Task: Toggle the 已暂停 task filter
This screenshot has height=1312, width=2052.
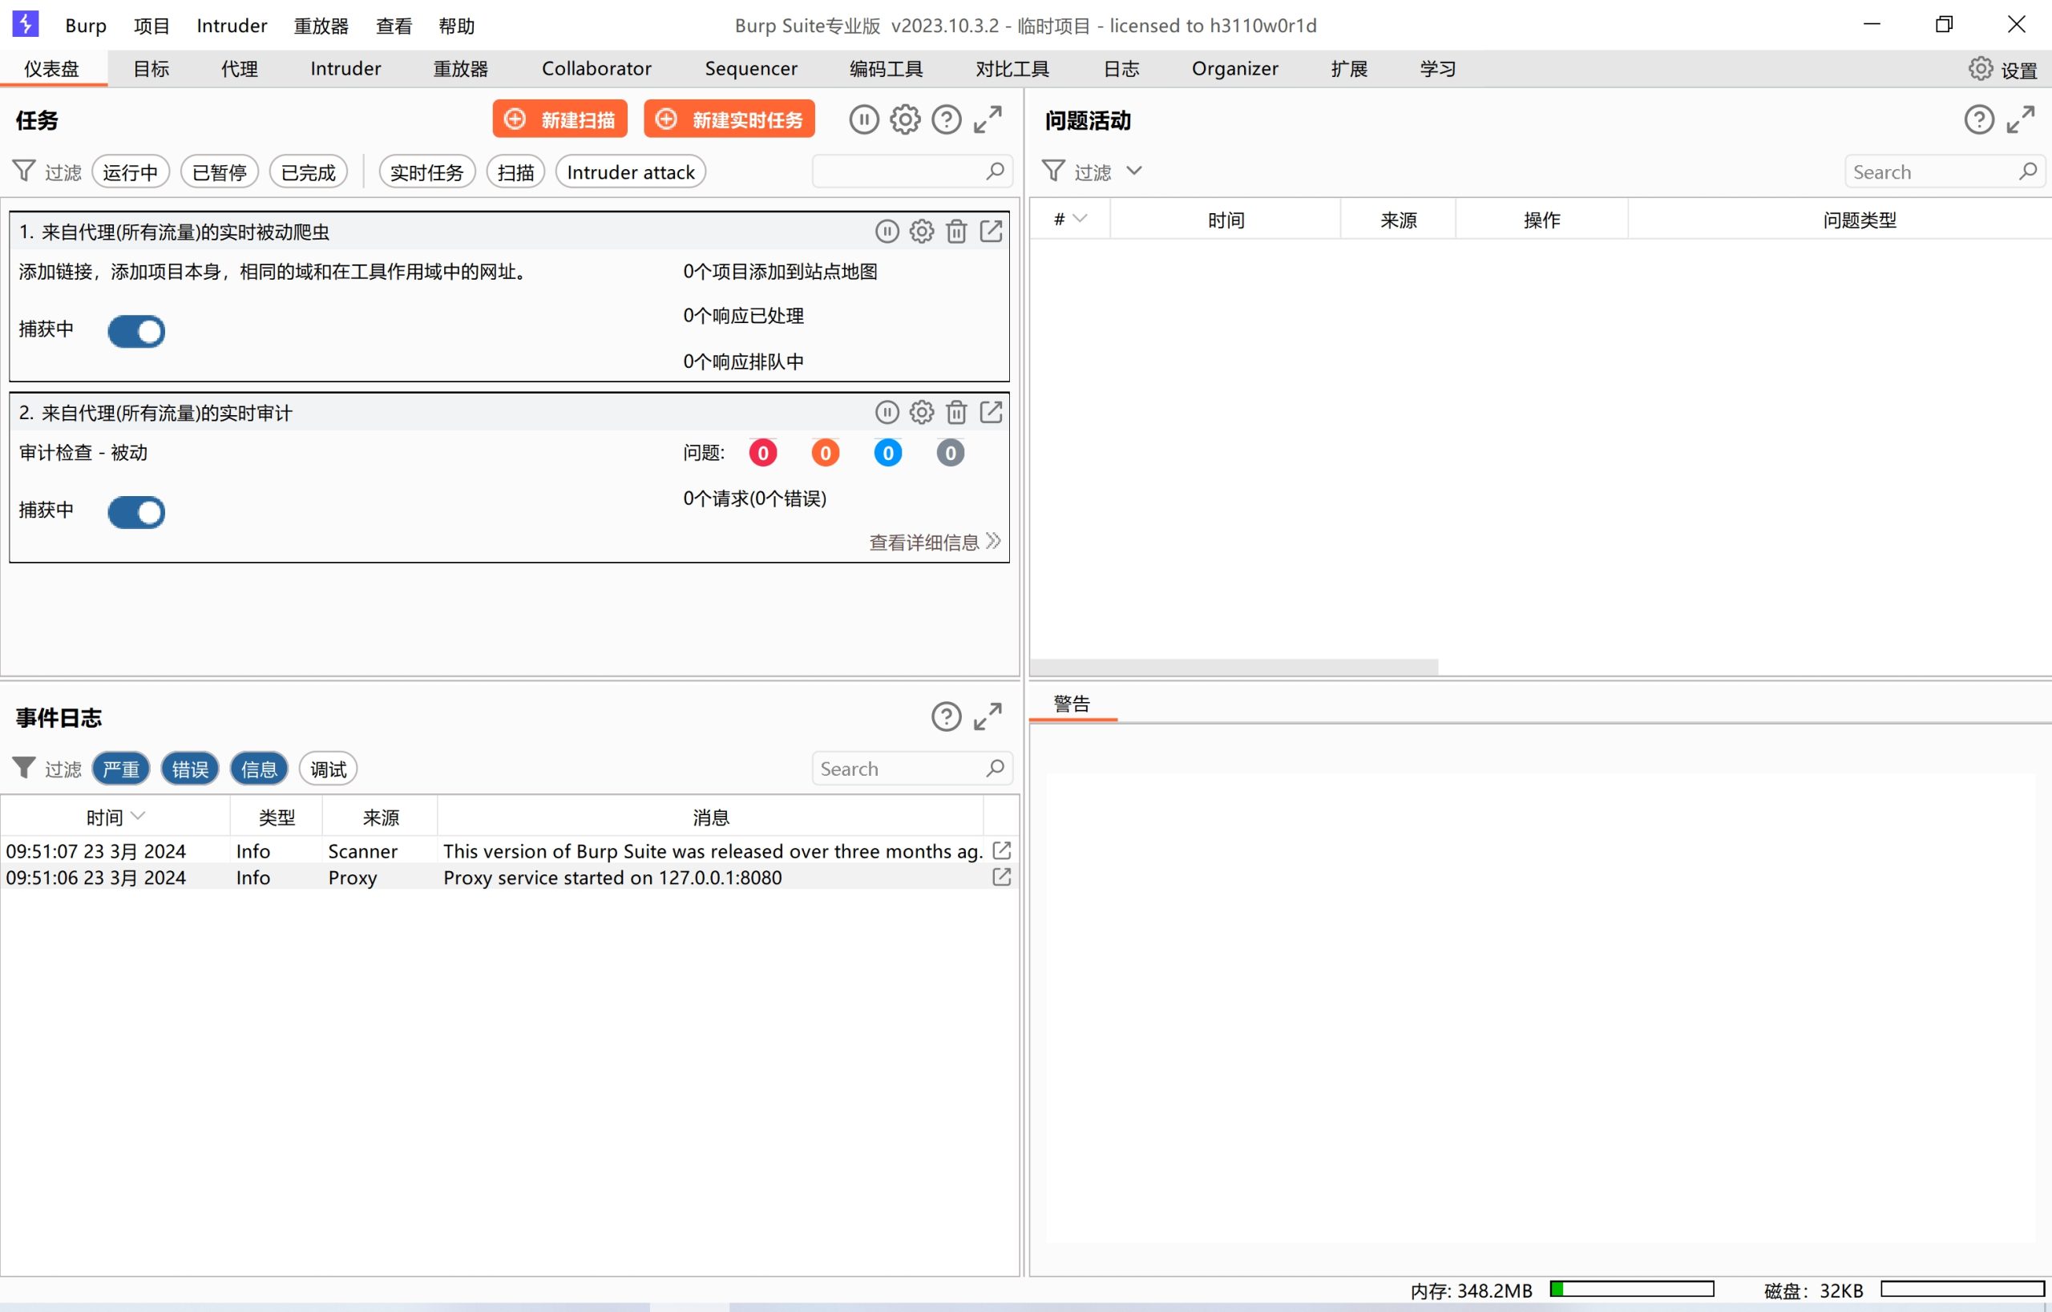Action: click(219, 172)
